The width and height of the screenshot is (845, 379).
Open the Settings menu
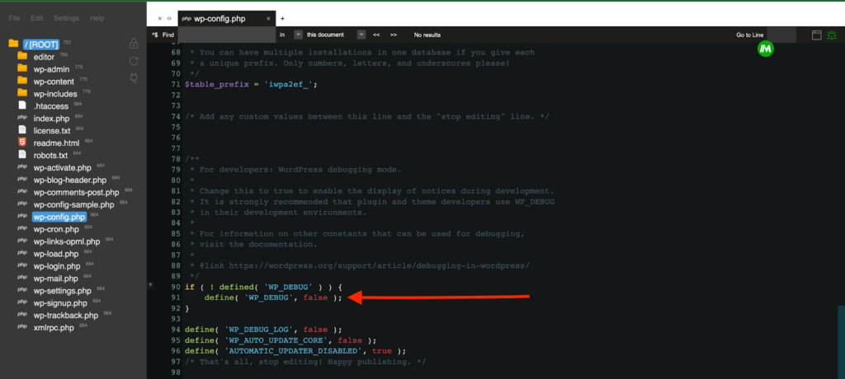click(66, 18)
